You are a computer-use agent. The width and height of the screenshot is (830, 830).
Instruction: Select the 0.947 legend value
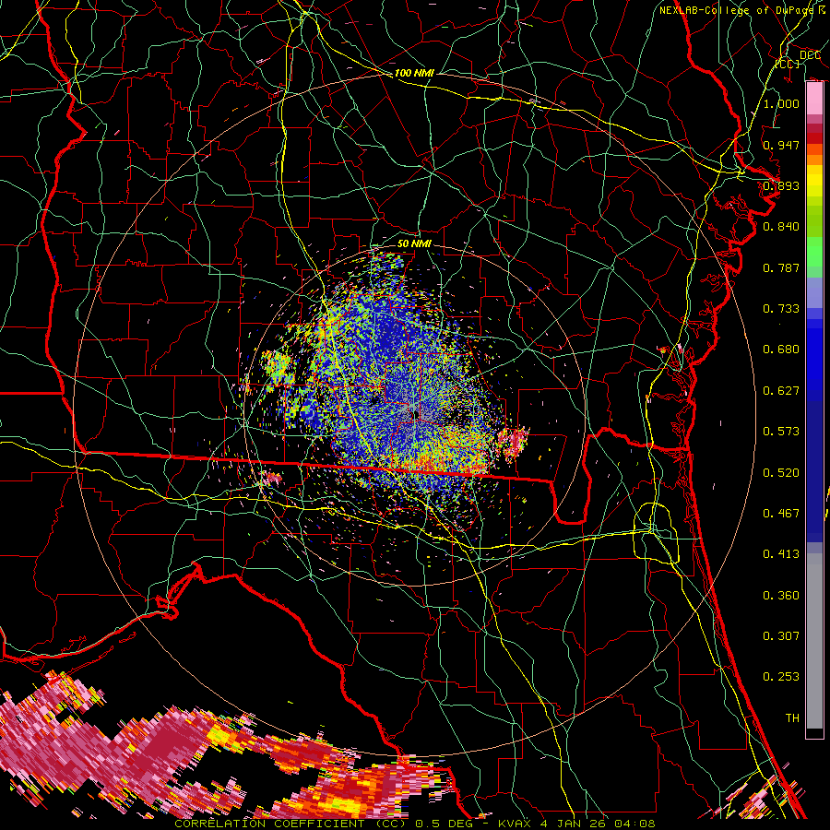[781, 145]
